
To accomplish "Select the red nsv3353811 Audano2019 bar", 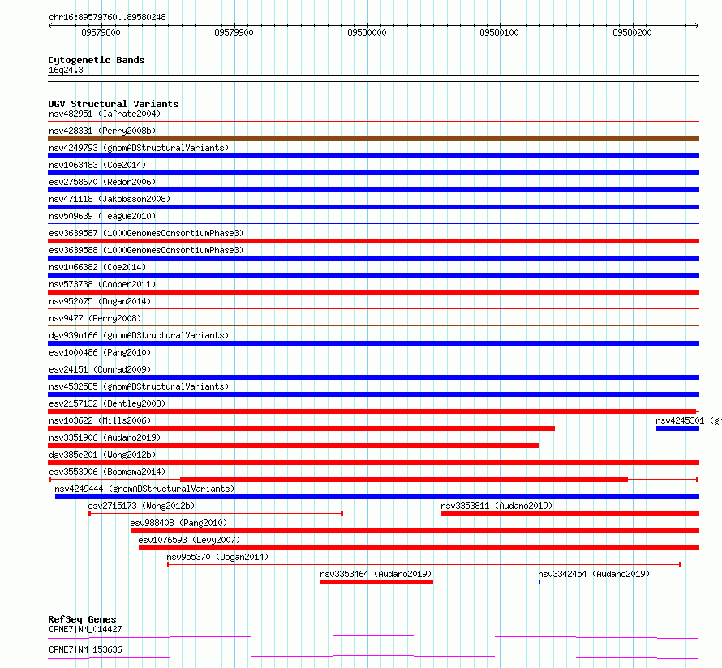I will pyautogui.click(x=570, y=514).
